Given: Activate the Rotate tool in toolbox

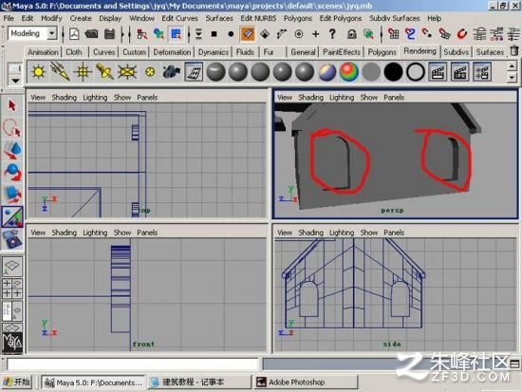Looking at the screenshot, I should pyautogui.click(x=12, y=172).
